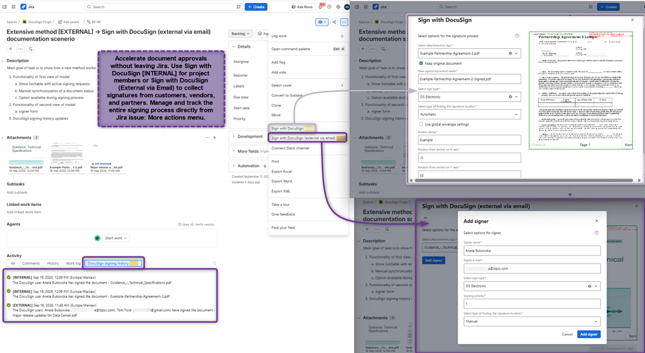Clear the Example-Partnership-Agreement-2.pdf attachment selection
The height and width of the screenshot is (353, 645).
[x=511, y=54]
